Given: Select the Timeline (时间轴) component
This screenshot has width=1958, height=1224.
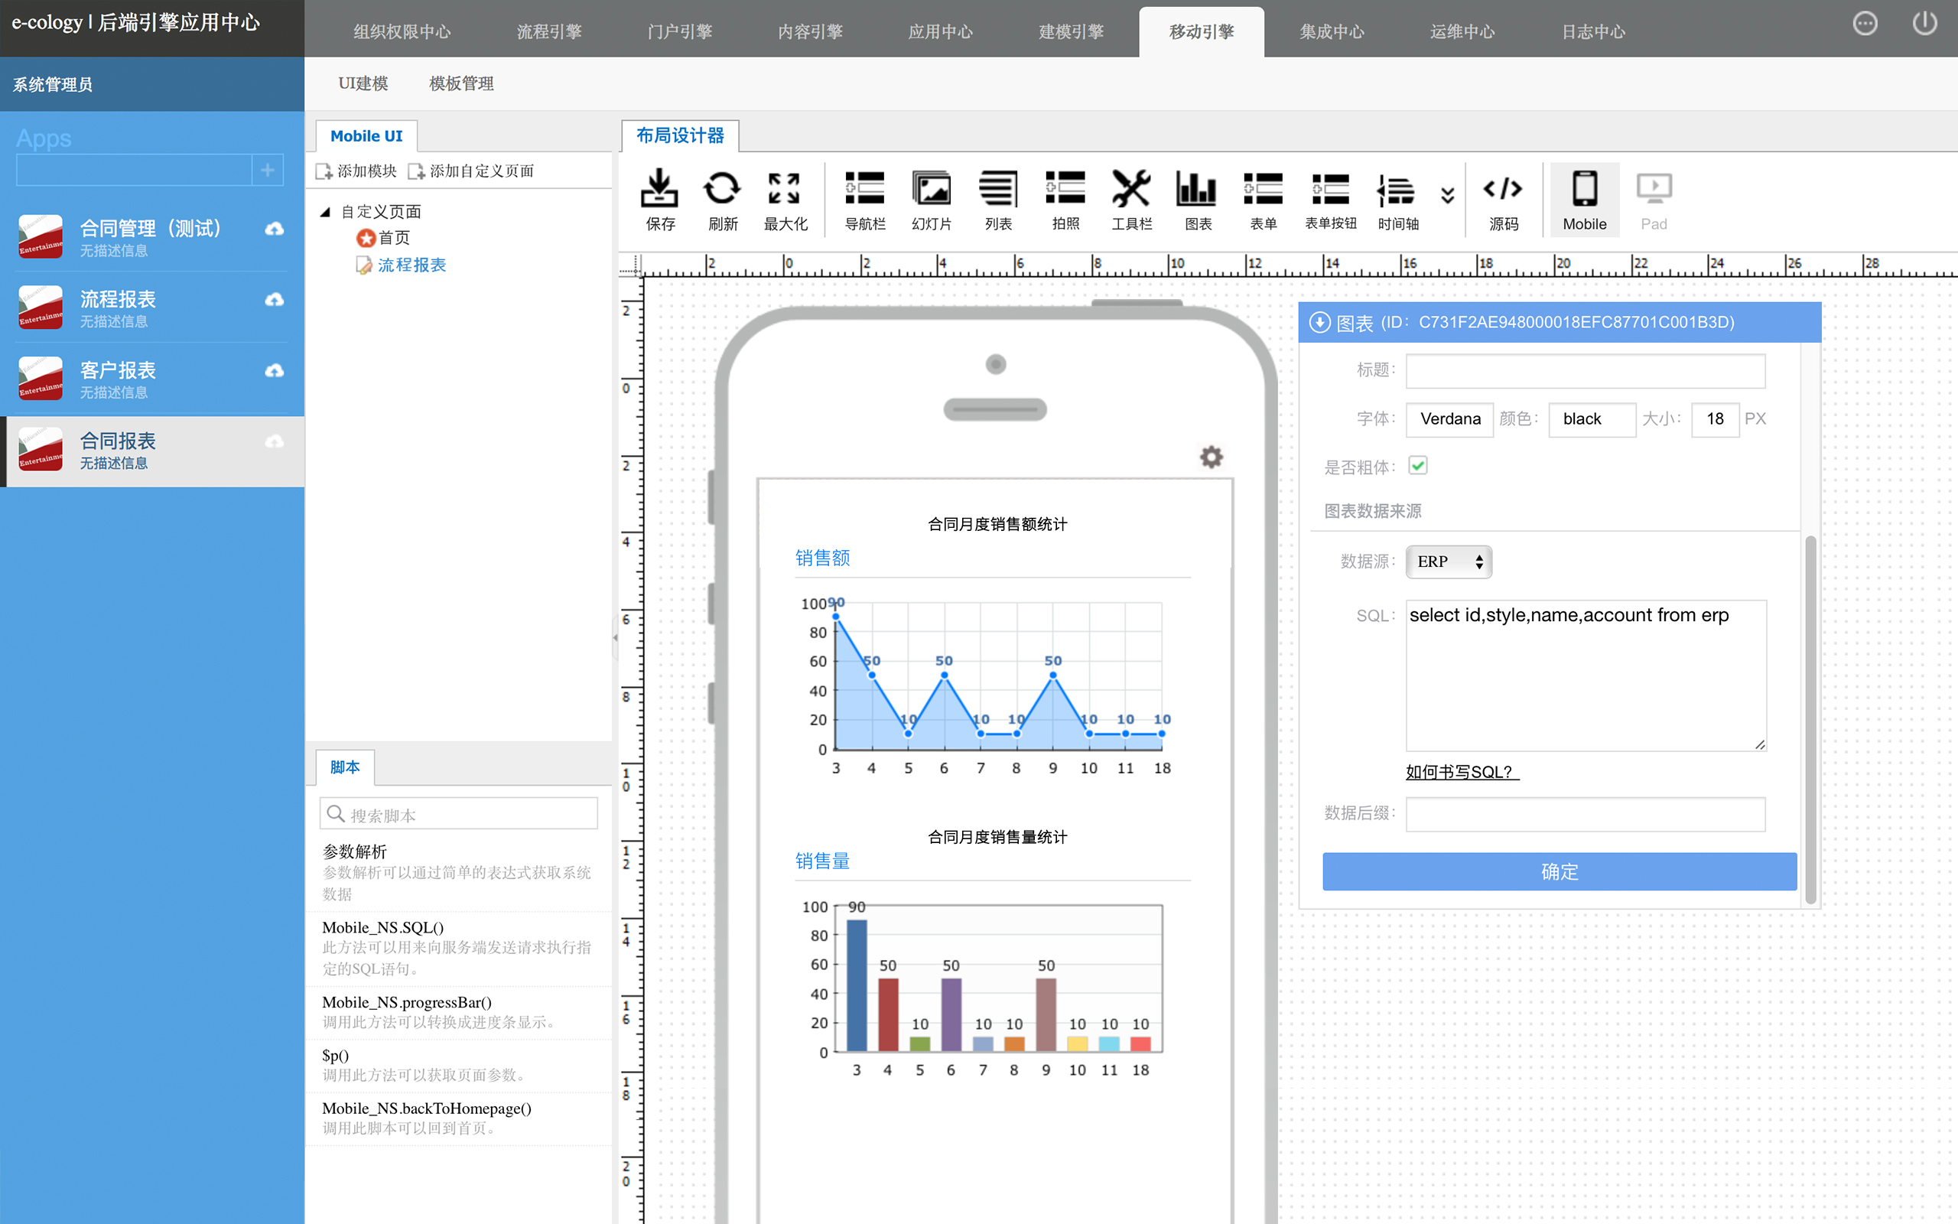Looking at the screenshot, I should [x=1397, y=199].
